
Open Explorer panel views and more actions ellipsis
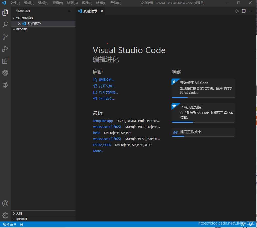(70, 11)
